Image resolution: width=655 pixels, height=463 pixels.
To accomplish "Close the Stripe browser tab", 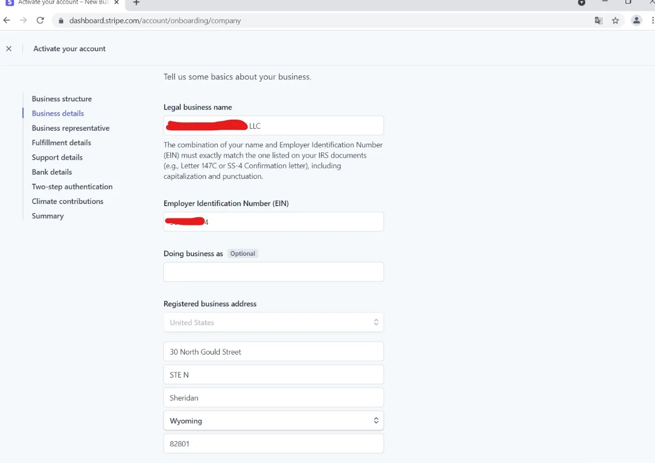I will point(116,3).
